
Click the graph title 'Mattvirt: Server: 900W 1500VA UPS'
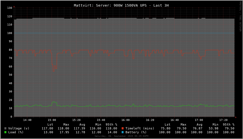(x=110, y=5)
